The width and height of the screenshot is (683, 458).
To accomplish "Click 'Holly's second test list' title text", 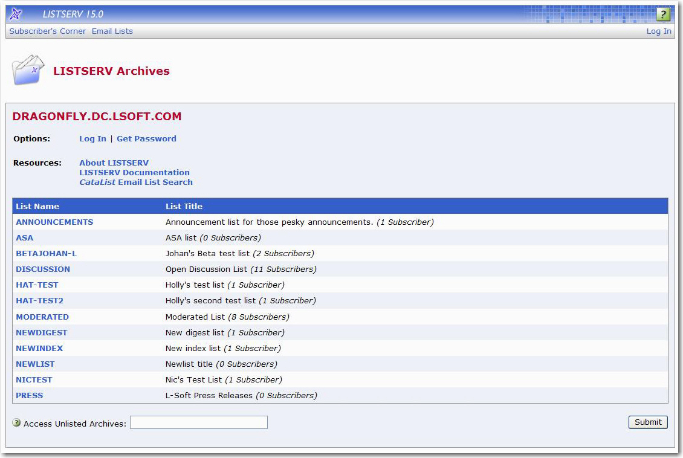I will click(x=211, y=300).
